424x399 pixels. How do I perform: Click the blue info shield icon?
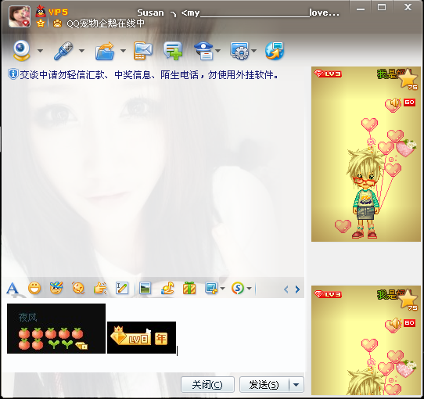click(x=13, y=74)
